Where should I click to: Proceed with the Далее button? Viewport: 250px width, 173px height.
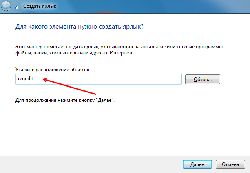[x=197, y=164]
